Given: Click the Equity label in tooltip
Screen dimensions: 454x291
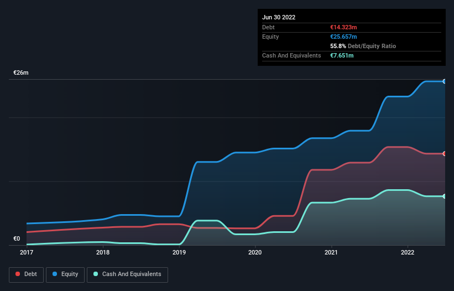Looking at the screenshot, I should point(270,37).
